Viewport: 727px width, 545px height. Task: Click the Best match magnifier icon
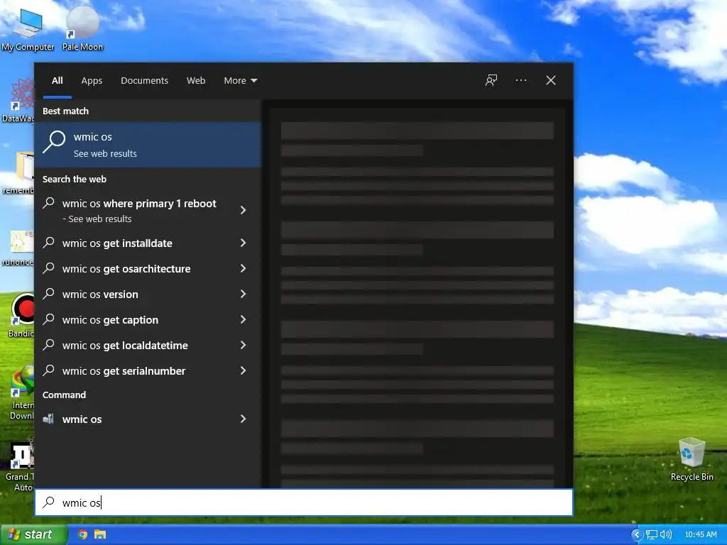click(54, 141)
